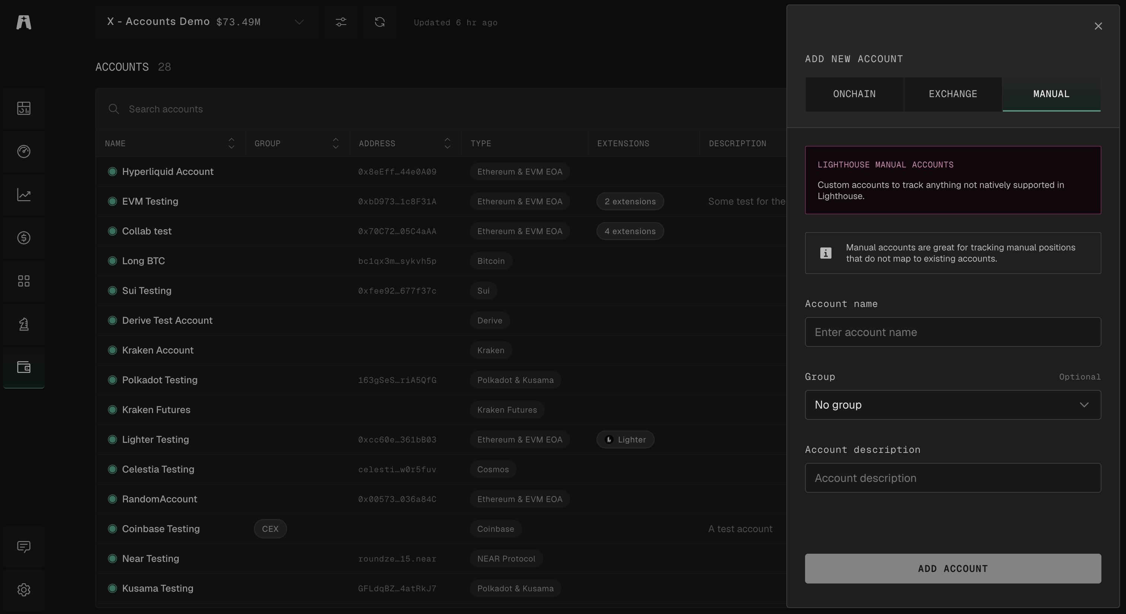Select the Long BTC account row

pos(440,261)
